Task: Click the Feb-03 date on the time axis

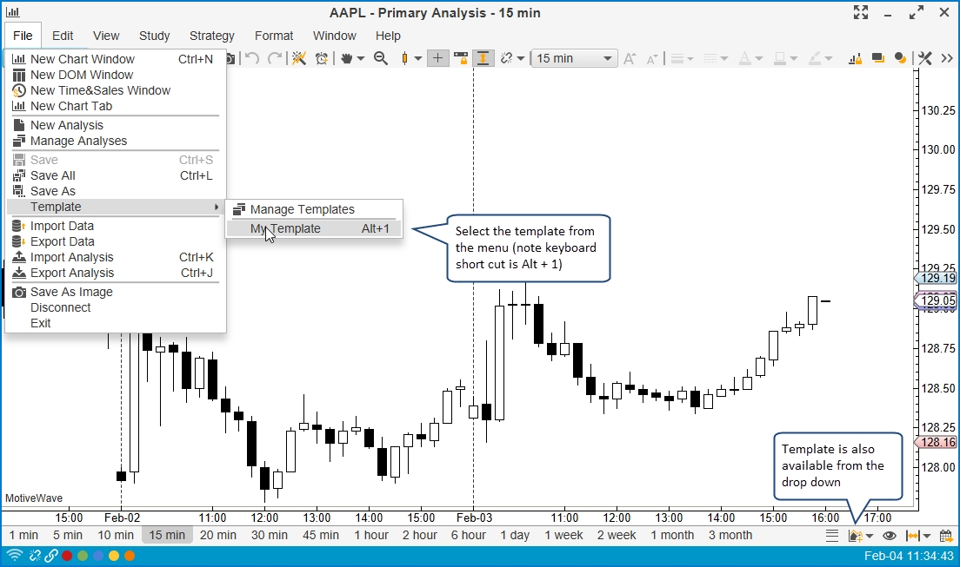Action: tap(475, 518)
